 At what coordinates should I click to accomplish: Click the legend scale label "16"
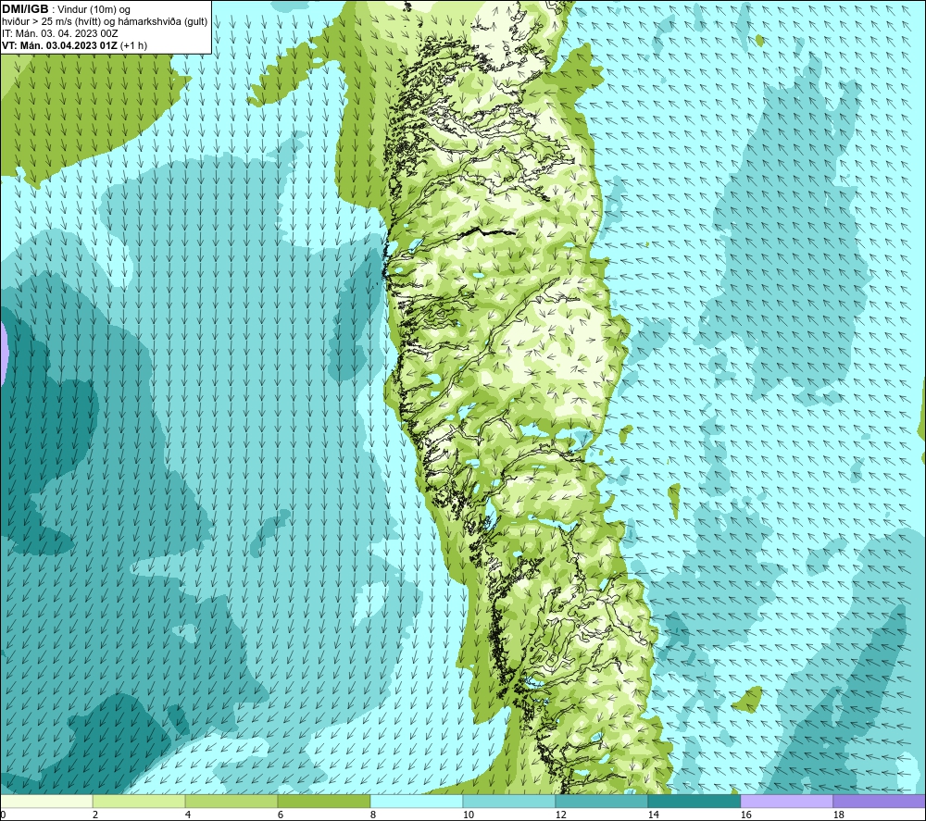[x=745, y=815]
